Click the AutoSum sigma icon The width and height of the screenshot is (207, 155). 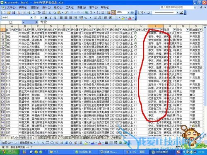[x=91, y=13]
